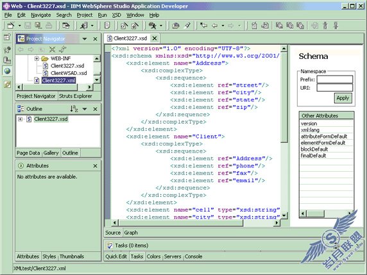Image resolution: width=367 pixels, height=275 pixels.
Task: Select Client3227.xml in the tree
Action: click(58, 80)
